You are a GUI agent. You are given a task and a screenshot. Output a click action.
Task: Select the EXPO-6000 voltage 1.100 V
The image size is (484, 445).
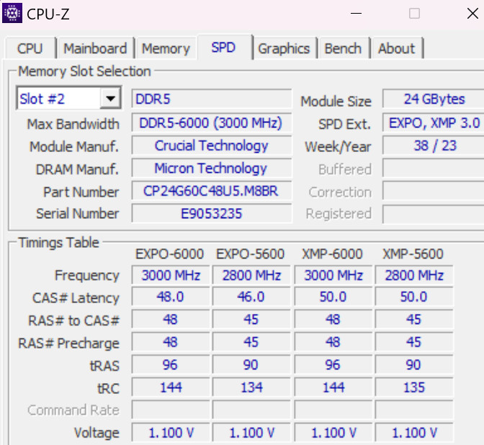point(171,432)
